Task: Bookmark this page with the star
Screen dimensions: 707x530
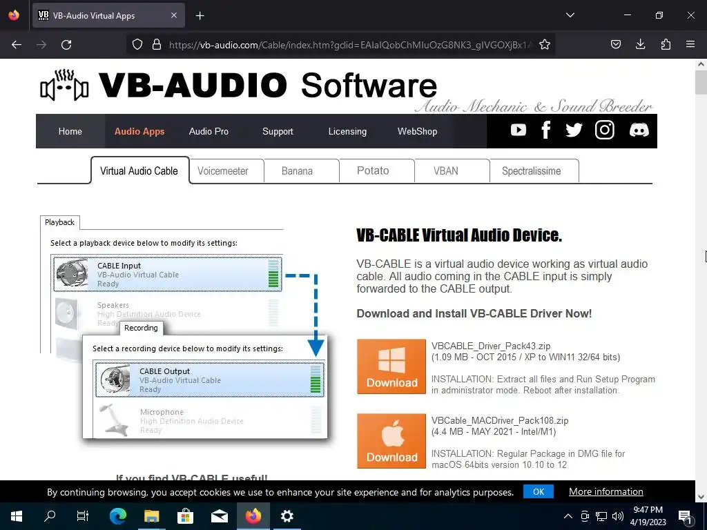Action: point(545,45)
